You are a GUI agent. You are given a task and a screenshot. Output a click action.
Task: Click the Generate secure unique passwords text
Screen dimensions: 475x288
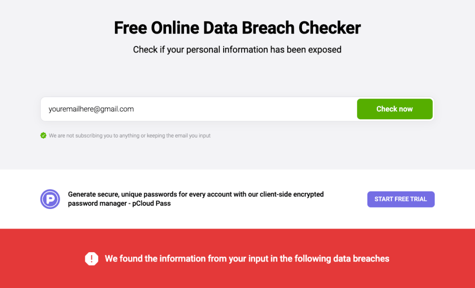(195, 194)
